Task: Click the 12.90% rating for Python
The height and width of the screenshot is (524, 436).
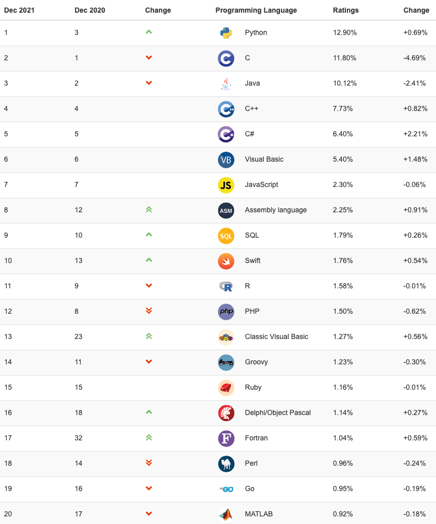Action: click(x=344, y=33)
